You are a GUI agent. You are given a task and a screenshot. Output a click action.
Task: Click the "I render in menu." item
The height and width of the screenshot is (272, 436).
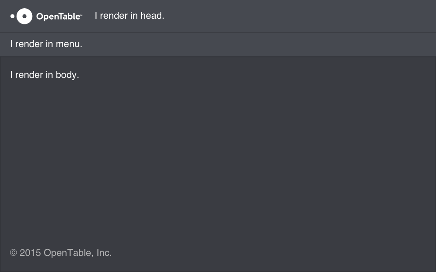pyautogui.click(x=46, y=44)
